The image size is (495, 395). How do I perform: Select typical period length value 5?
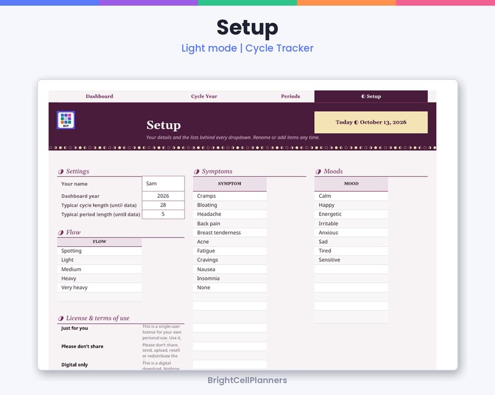click(163, 214)
